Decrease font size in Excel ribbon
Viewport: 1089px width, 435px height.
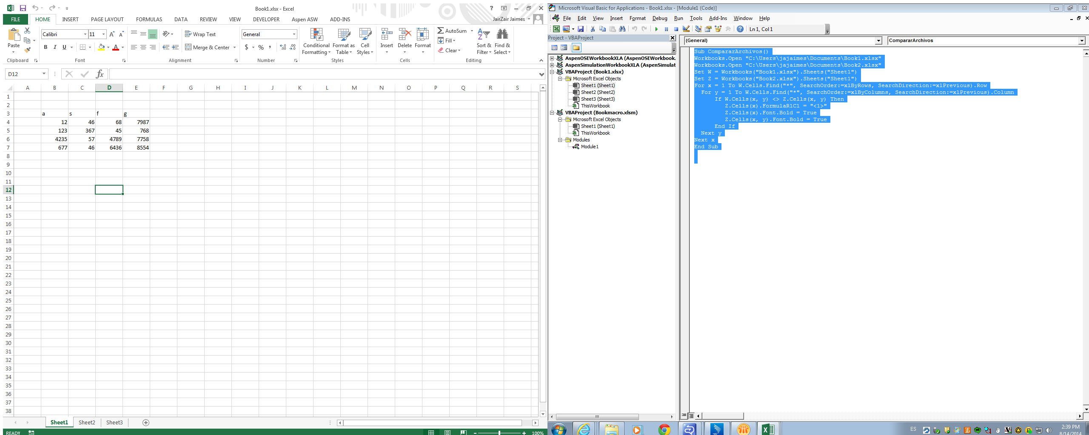(x=121, y=34)
